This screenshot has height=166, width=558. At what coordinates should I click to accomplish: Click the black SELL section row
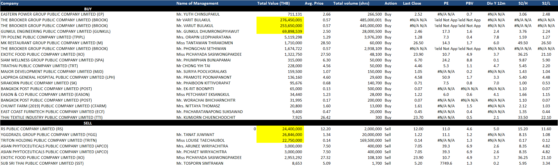pos(88,123)
